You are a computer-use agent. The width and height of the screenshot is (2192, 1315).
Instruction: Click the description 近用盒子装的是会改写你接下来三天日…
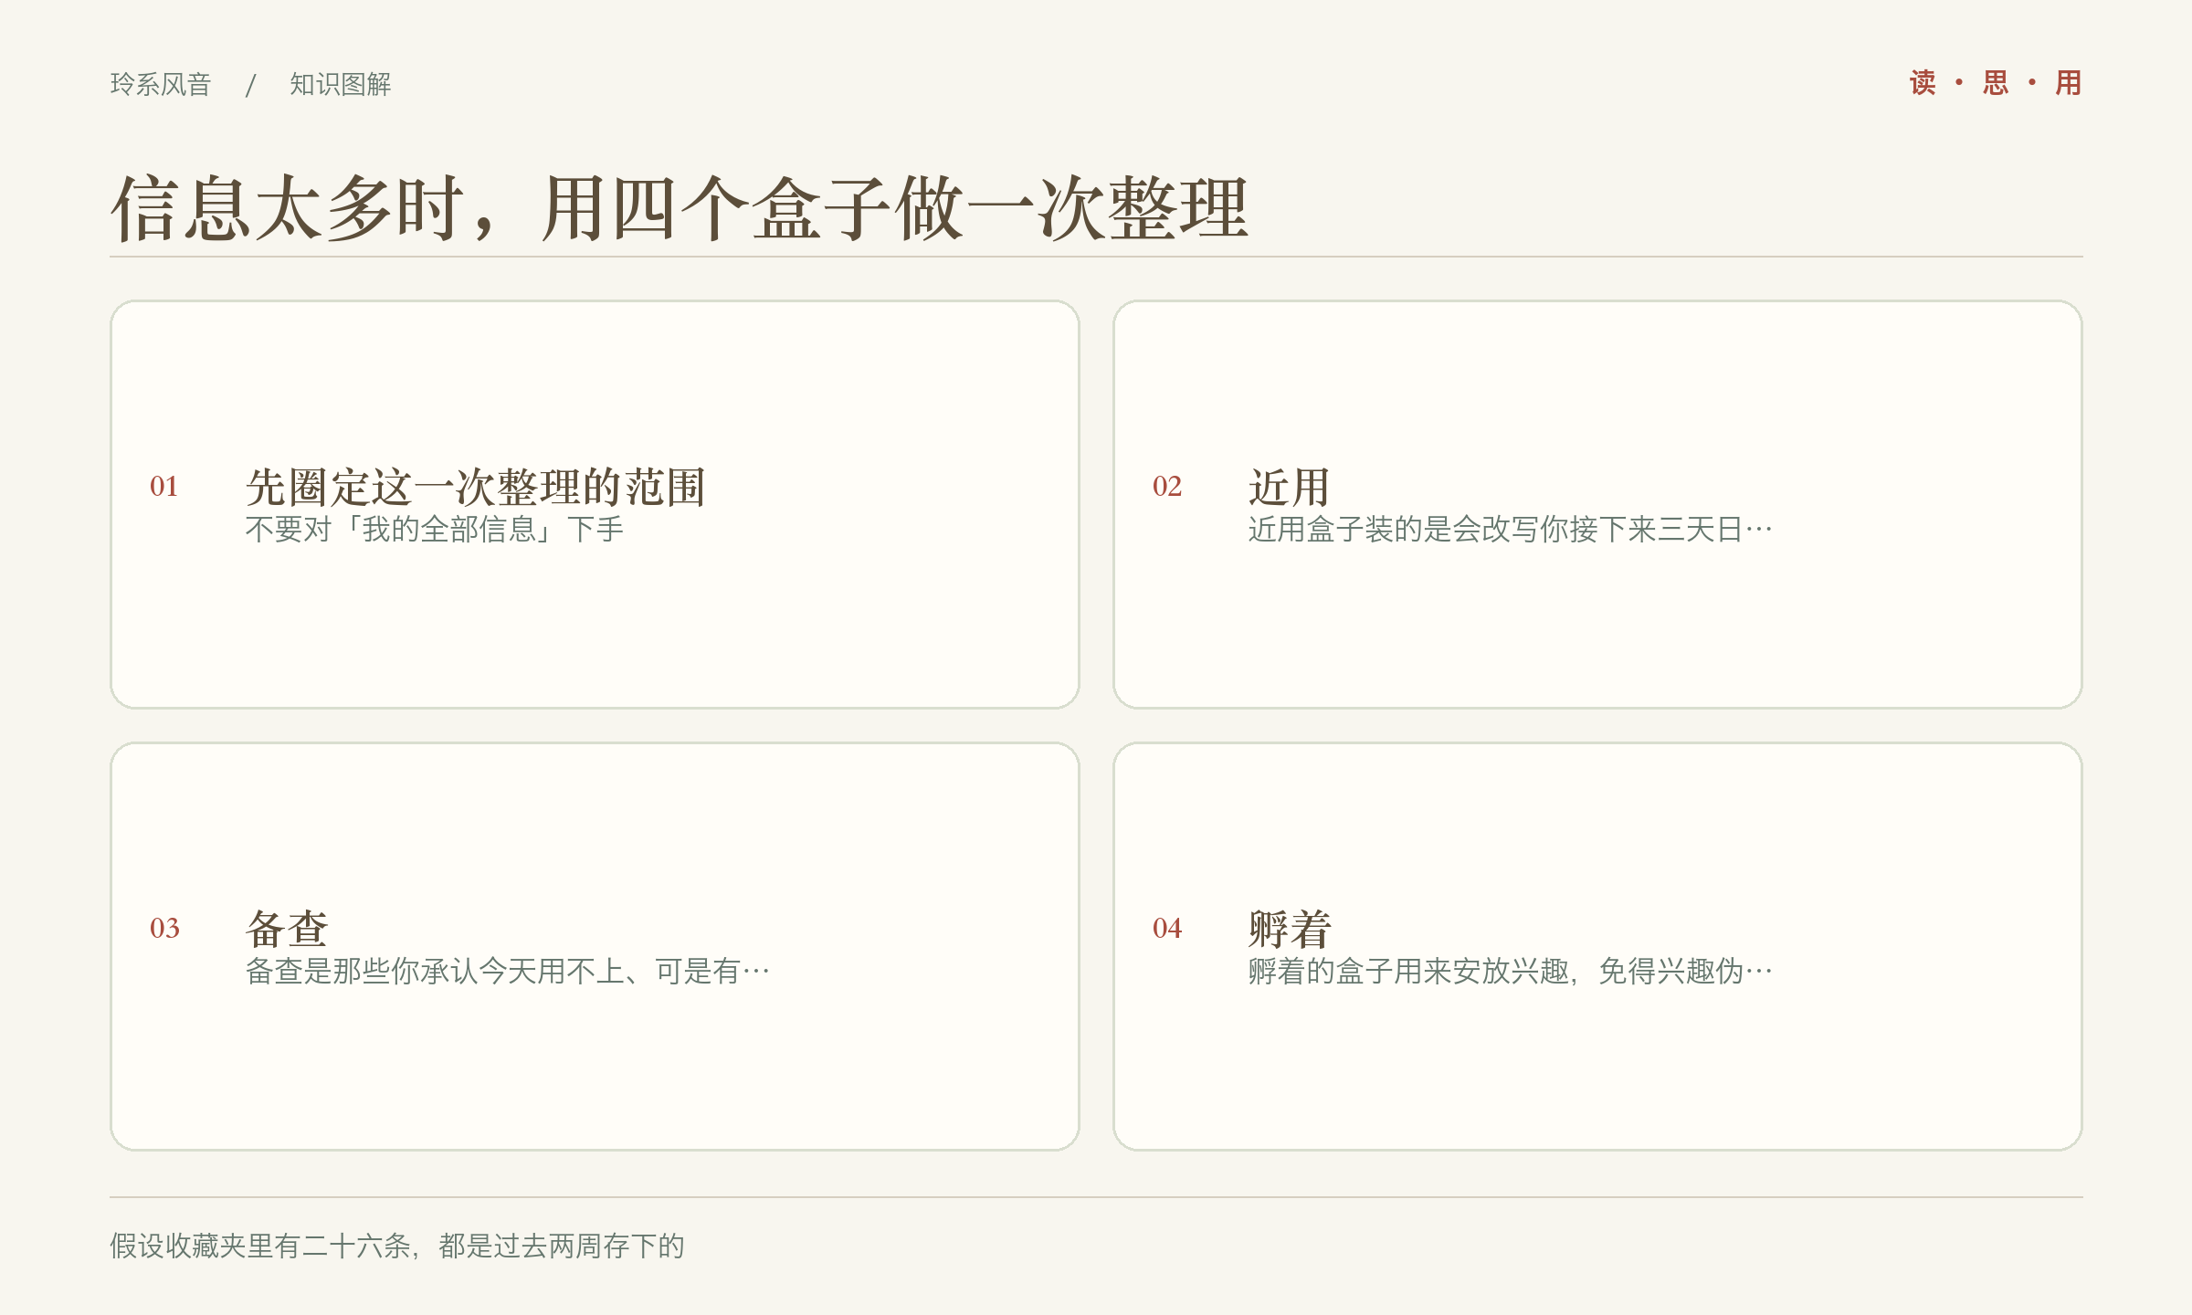point(1511,529)
